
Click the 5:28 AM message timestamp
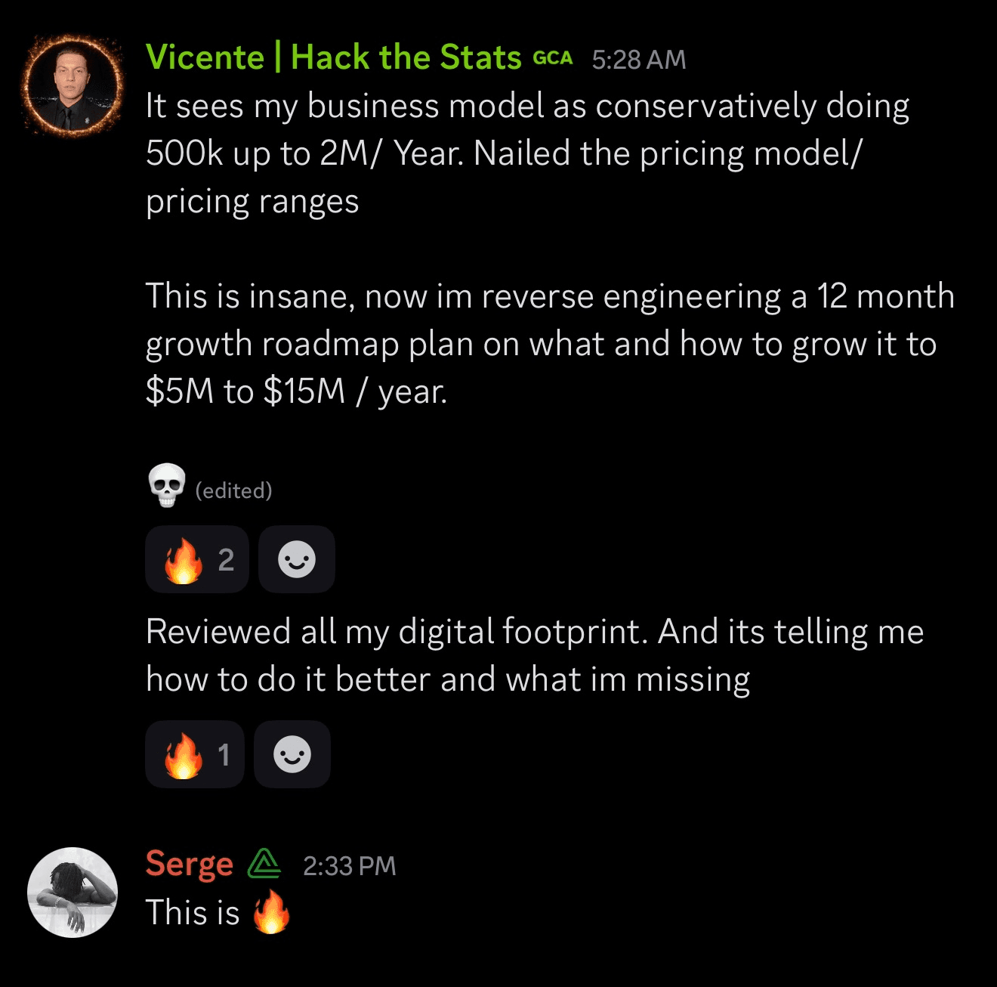tap(638, 60)
